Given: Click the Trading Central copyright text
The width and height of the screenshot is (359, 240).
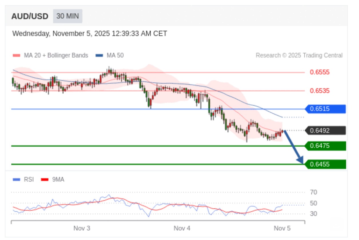Looking at the screenshot, I should point(299,55).
